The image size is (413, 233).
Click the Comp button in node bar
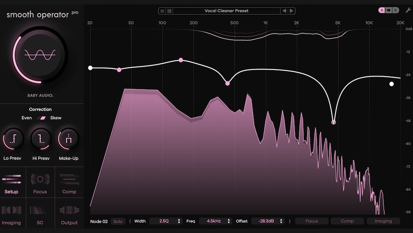347,221
